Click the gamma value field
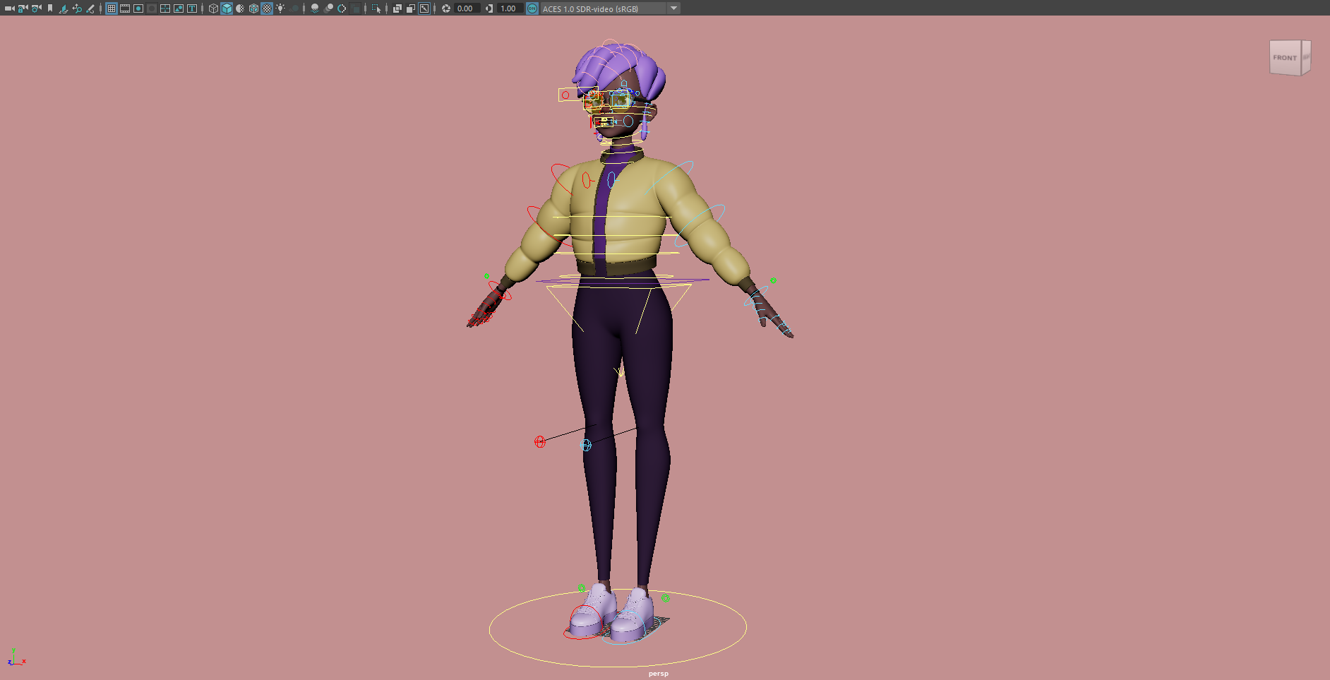This screenshot has width=1330, height=680. tap(508, 8)
